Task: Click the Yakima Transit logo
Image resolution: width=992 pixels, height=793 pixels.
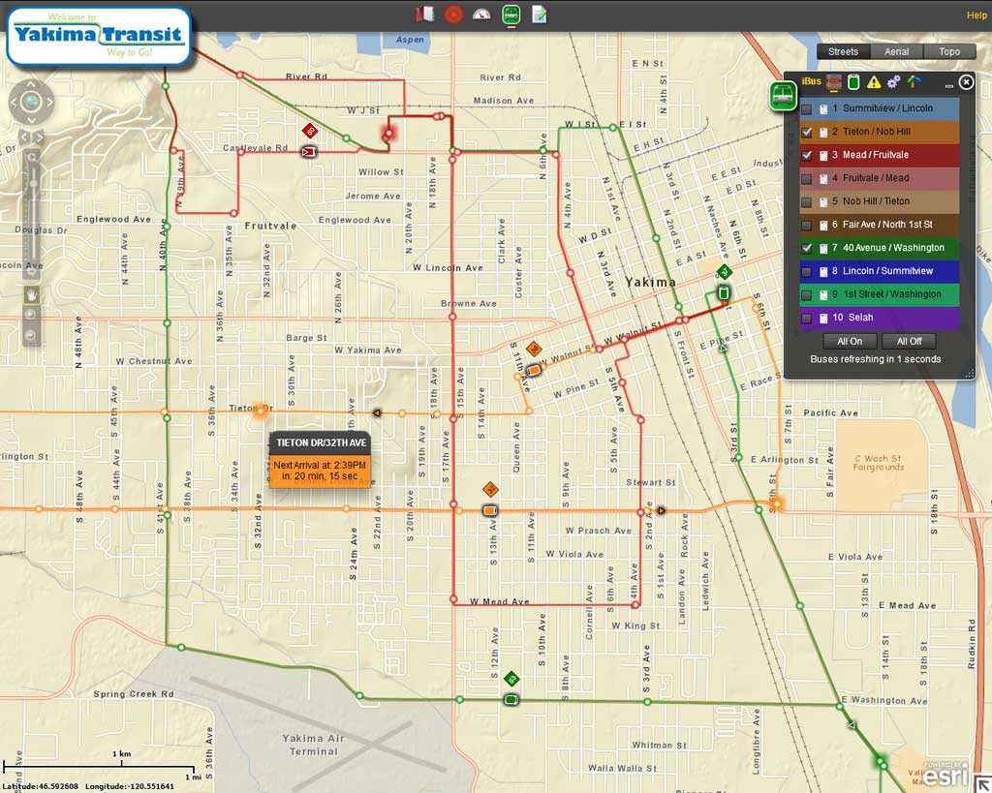Action: point(99,37)
